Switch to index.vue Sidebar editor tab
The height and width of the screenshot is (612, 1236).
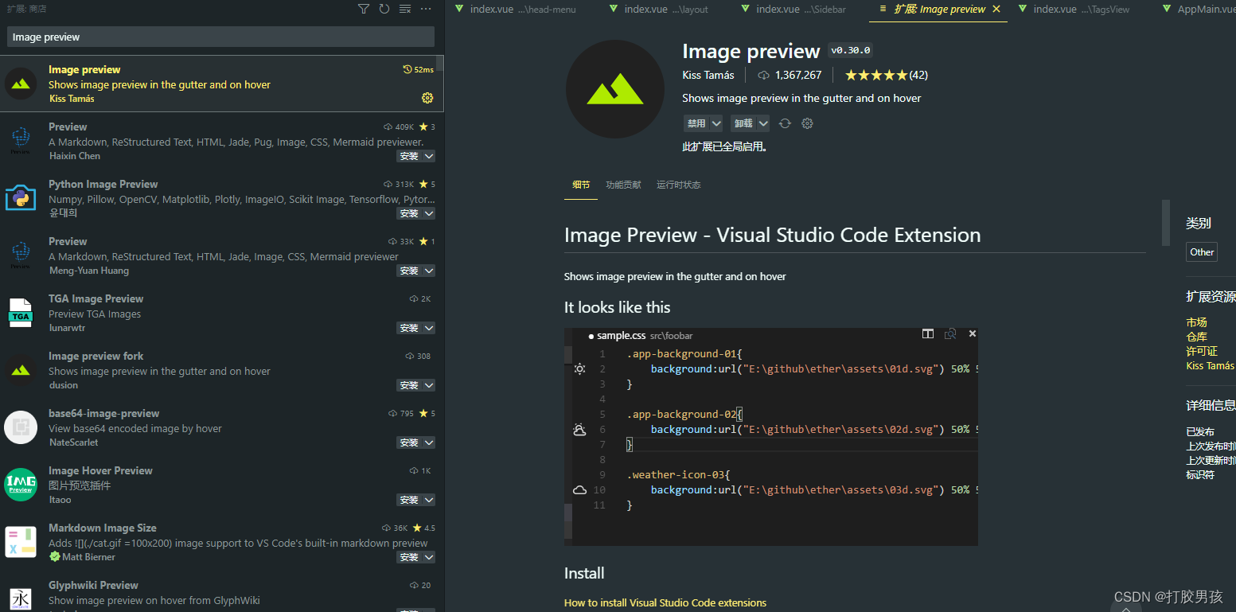click(793, 10)
